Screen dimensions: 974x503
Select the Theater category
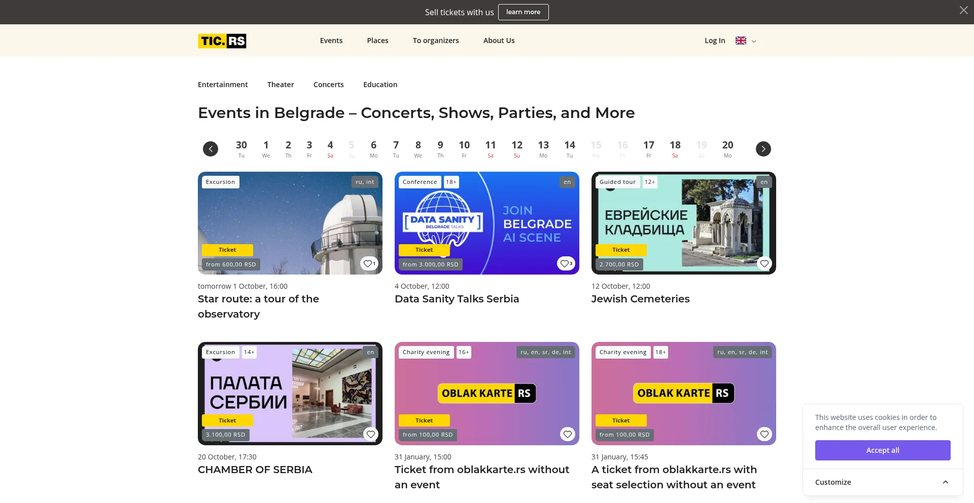pos(281,85)
